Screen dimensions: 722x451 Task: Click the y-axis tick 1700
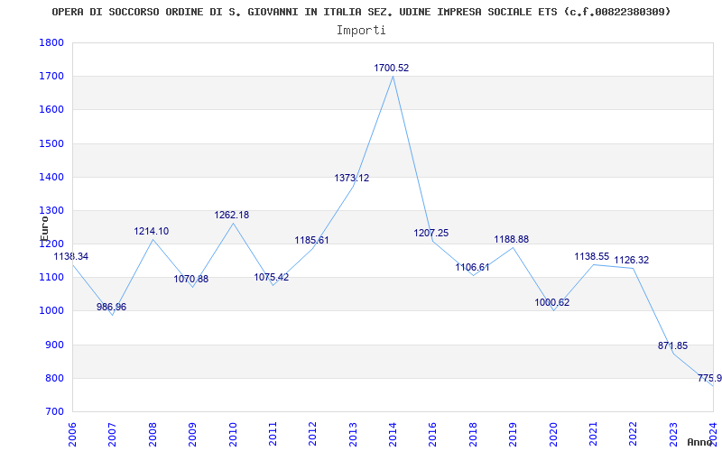[51, 77]
